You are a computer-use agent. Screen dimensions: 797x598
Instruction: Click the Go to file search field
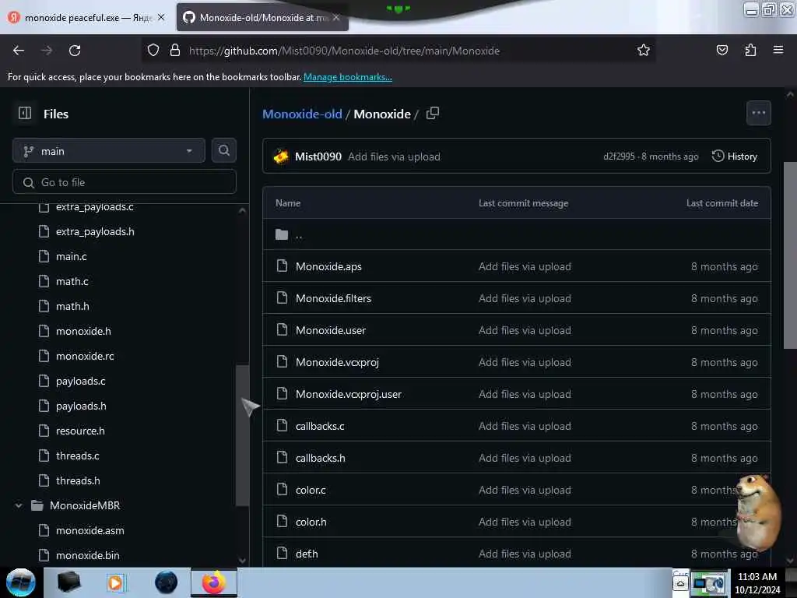click(x=125, y=182)
